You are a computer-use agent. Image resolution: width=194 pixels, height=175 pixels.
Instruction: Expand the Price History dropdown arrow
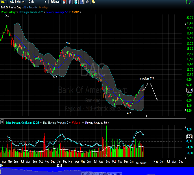point(17,12)
